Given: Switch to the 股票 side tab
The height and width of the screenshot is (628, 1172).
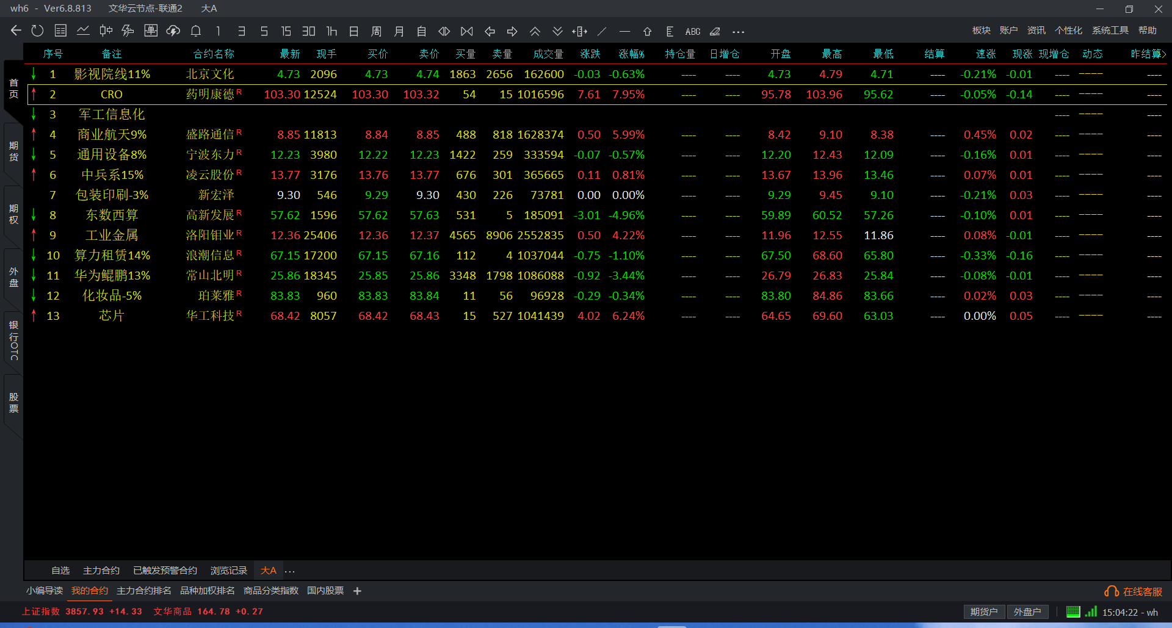Looking at the screenshot, I should pos(13,402).
